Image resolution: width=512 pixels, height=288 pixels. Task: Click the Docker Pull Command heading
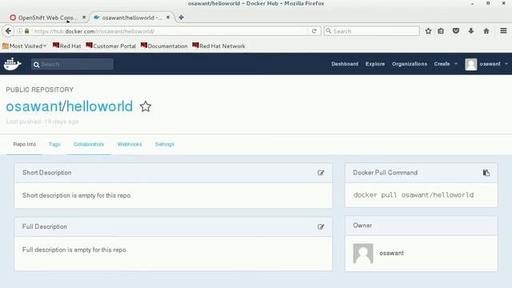385,173
